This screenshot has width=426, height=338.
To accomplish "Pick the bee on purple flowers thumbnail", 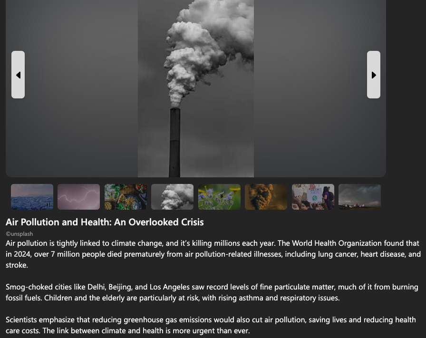I will (x=219, y=197).
